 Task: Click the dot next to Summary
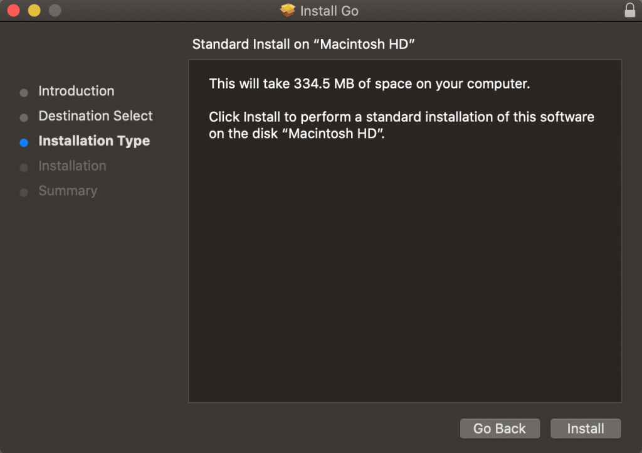point(23,191)
